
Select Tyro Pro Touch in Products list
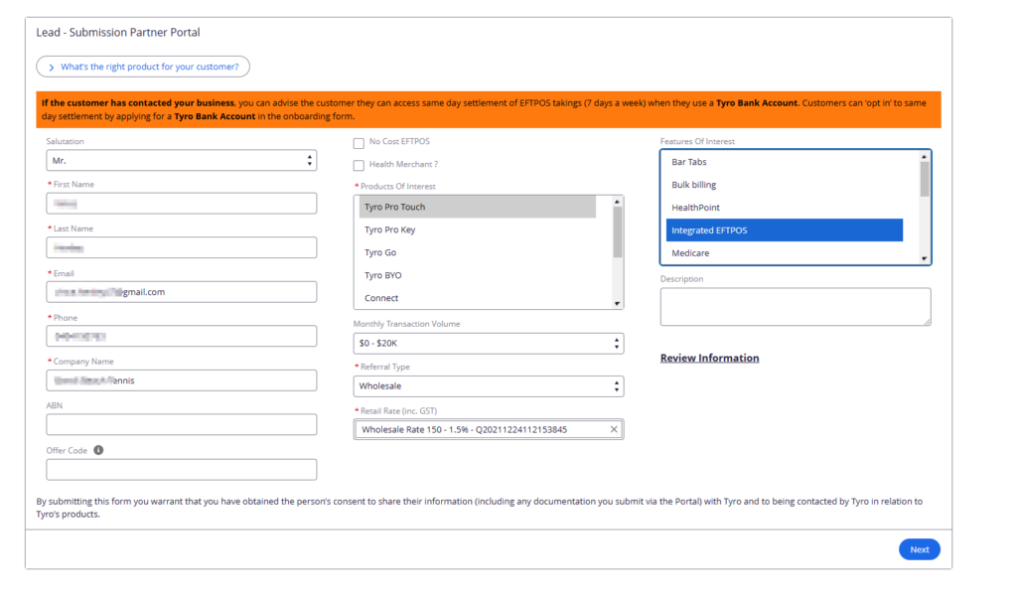pos(478,207)
